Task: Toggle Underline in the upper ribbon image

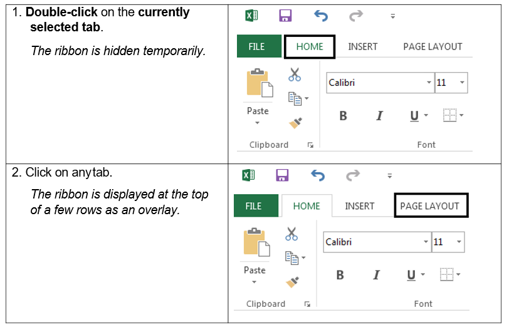Action: (414, 116)
